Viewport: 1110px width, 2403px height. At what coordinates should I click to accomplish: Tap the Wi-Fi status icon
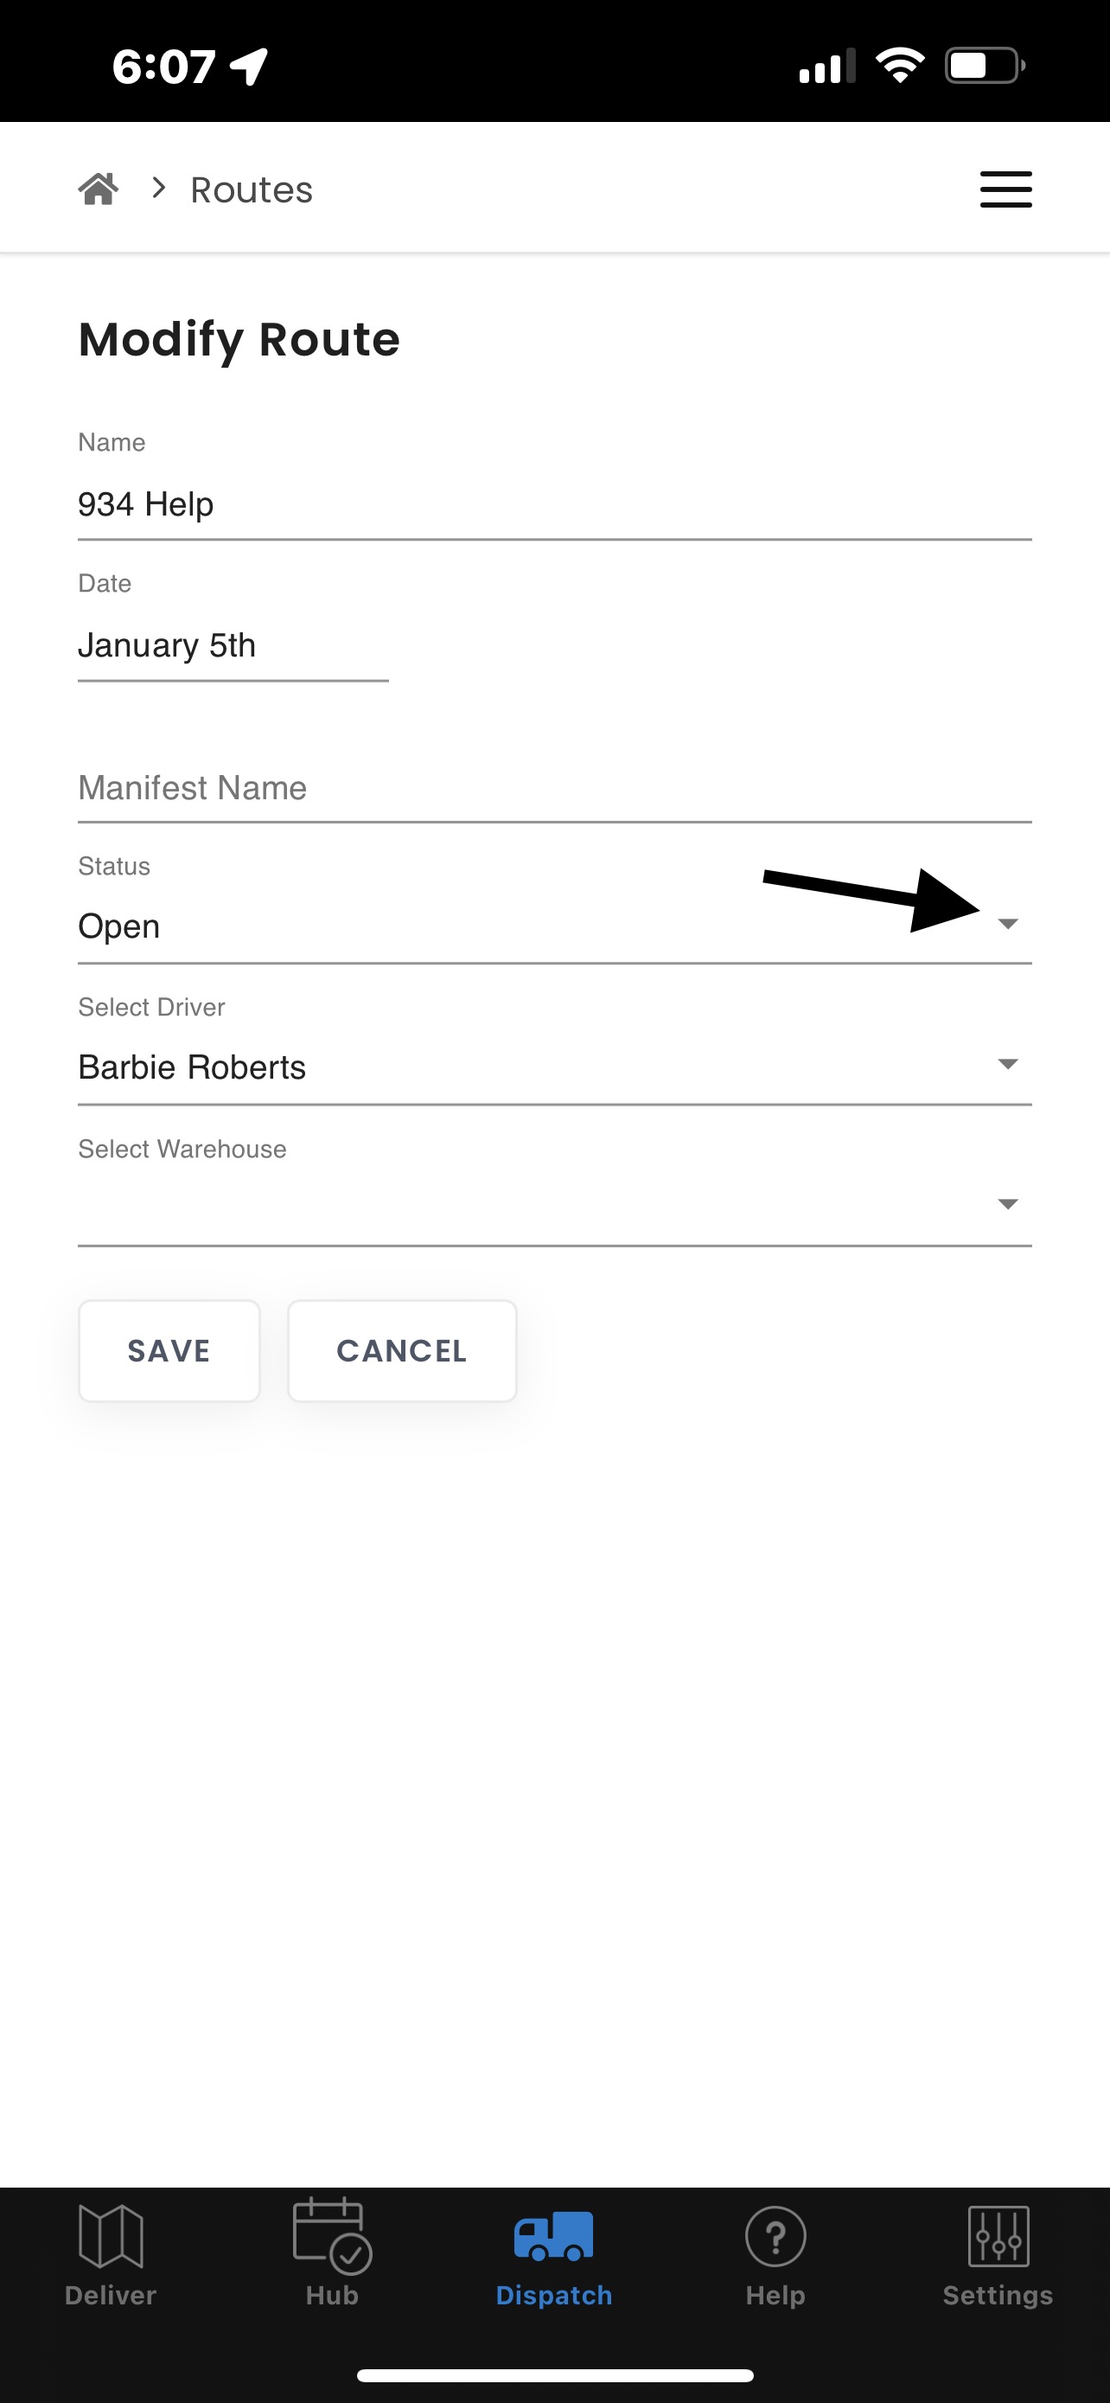[899, 65]
